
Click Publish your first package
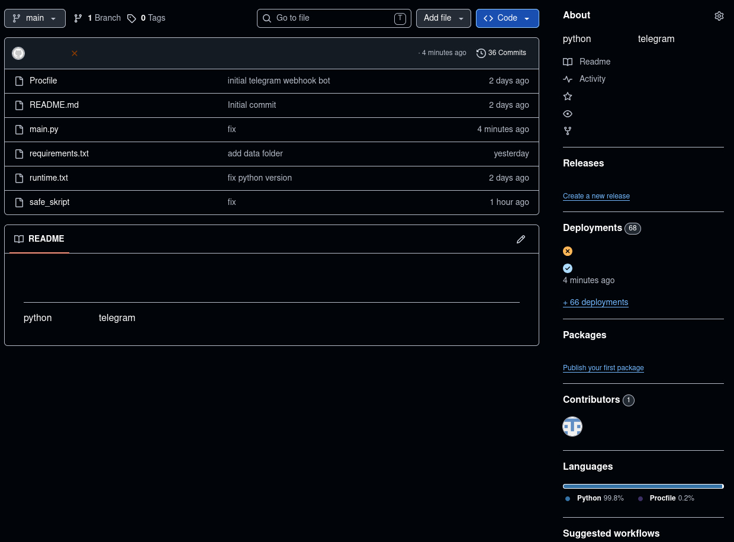tap(603, 368)
